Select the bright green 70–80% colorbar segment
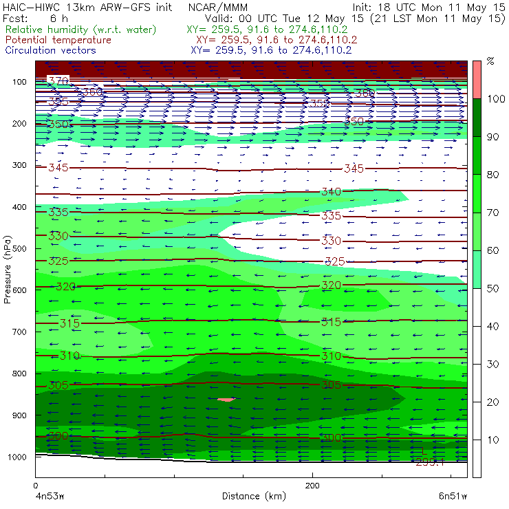The width and height of the screenshot is (509, 509). (x=477, y=193)
